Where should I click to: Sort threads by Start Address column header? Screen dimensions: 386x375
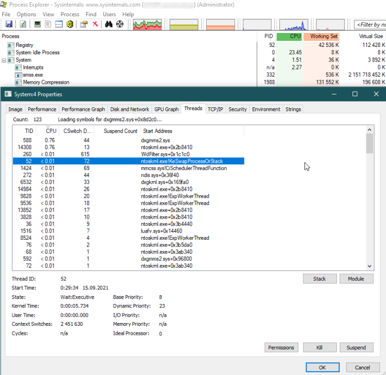[192, 131]
